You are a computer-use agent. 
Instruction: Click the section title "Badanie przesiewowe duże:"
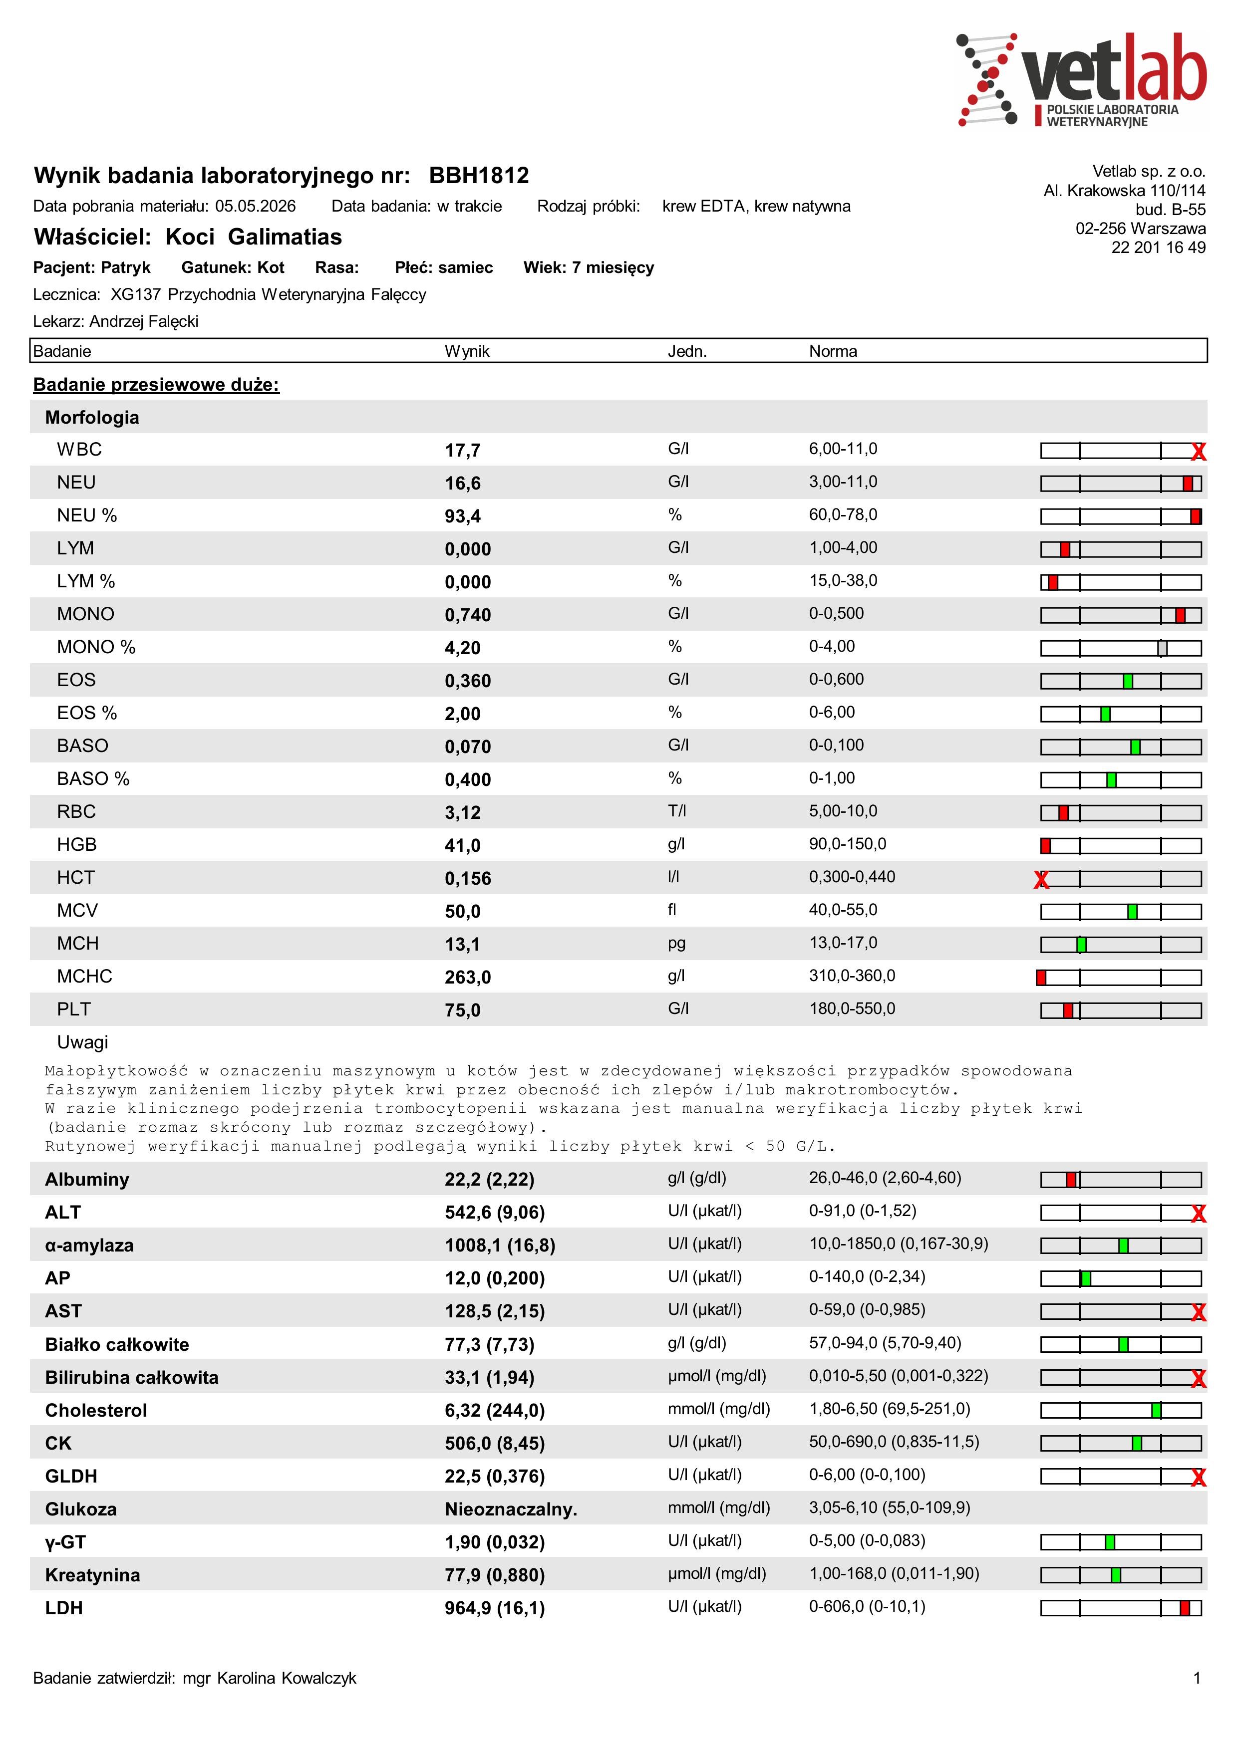pyautogui.click(x=156, y=384)
